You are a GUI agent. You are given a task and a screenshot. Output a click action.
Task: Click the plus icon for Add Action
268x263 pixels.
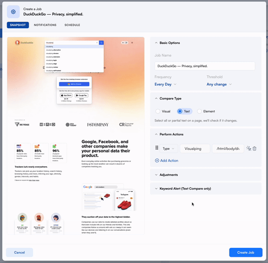(x=157, y=161)
